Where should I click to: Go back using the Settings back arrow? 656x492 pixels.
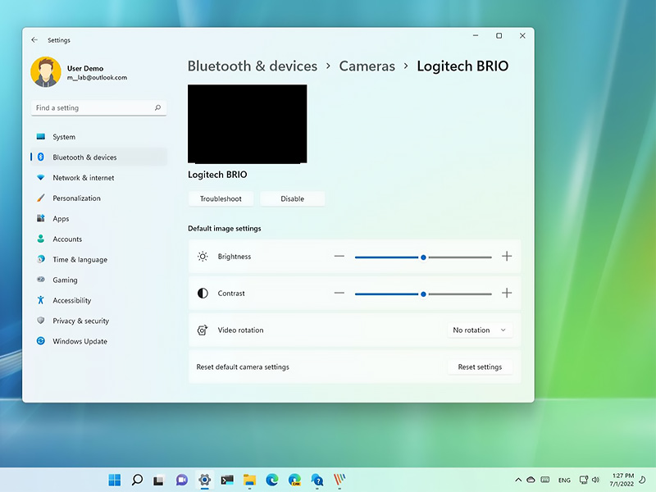tap(34, 39)
